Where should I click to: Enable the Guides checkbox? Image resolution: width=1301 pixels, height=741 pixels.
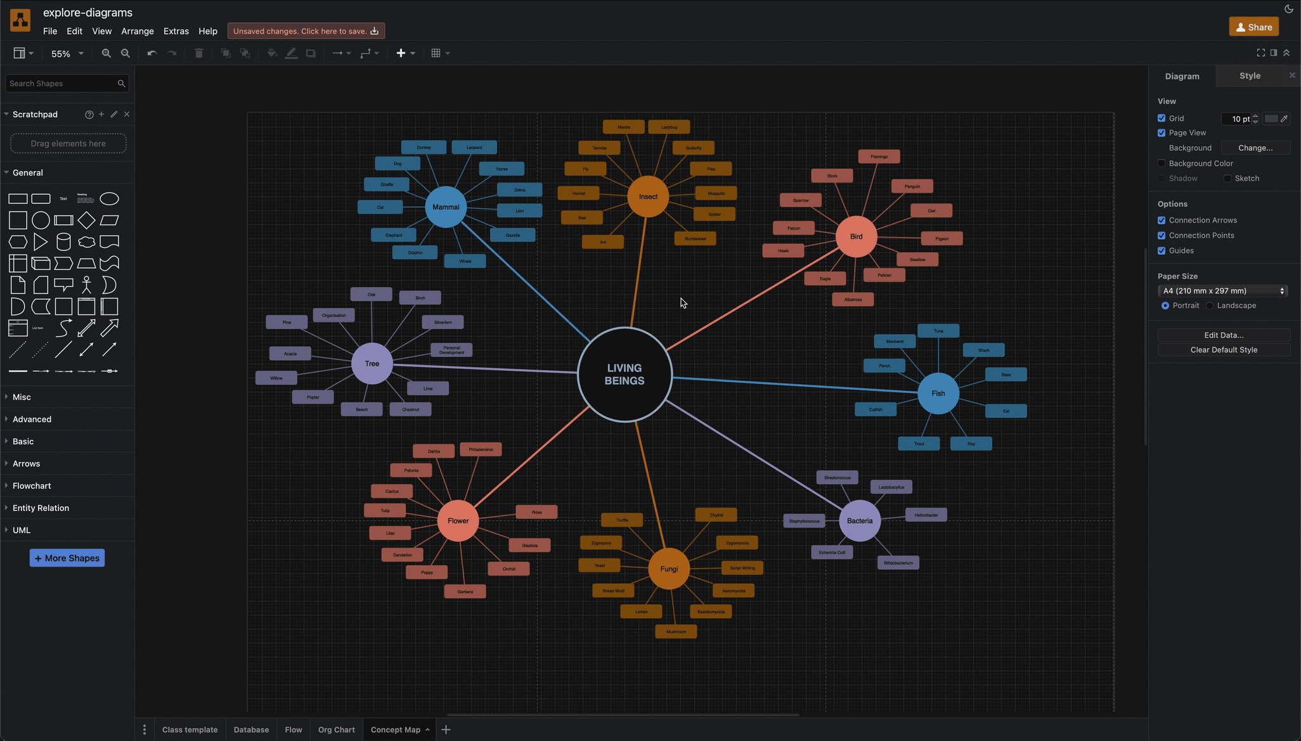coord(1162,251)
